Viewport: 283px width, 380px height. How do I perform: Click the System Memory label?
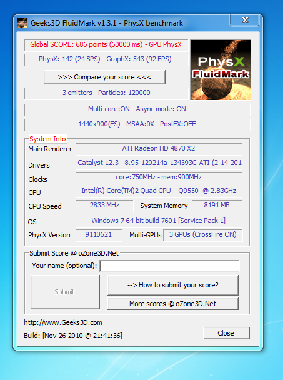point(164,206)
